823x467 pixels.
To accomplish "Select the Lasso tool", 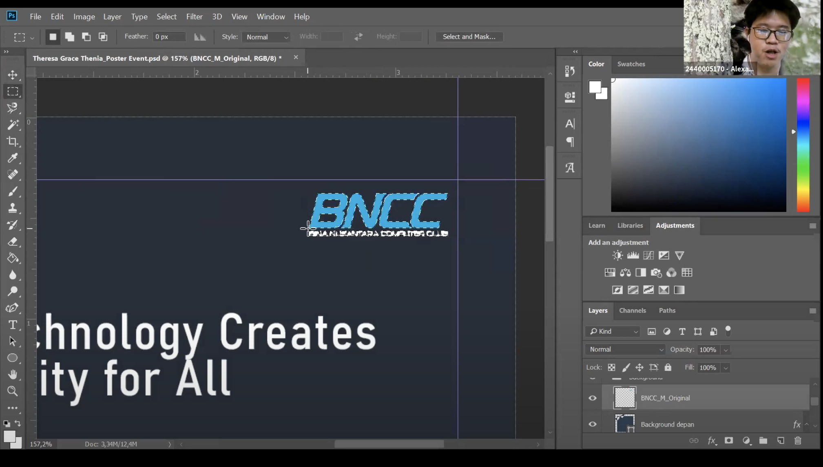I will point(13,108).
